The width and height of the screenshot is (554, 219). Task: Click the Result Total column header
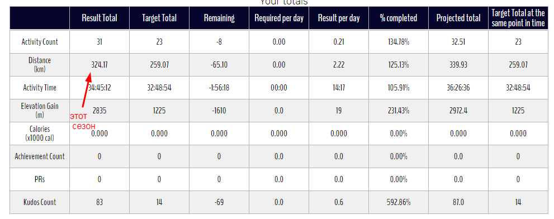[x=100, y=18]
